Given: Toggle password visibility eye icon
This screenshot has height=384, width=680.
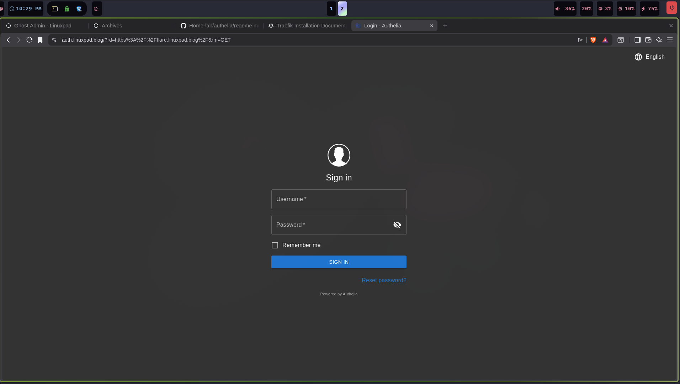Looking at the screenshot, I should click(397, 225).
